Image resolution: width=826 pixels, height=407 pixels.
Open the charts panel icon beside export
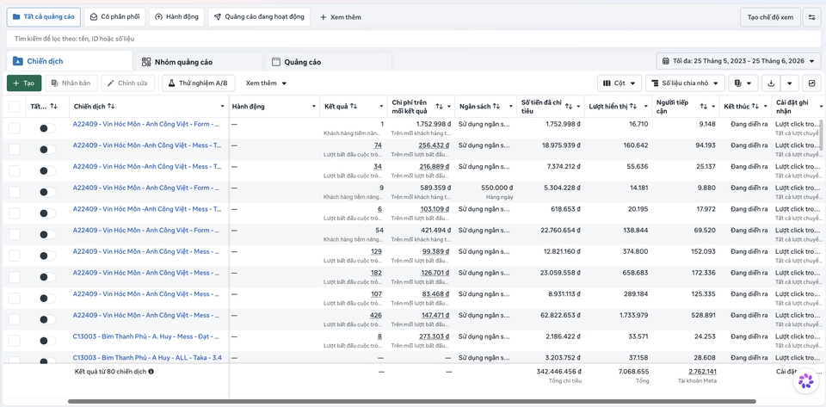pyautogui.click(x=811, y=83)
